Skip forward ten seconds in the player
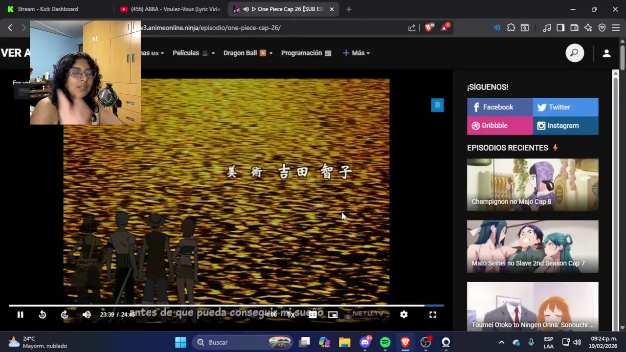Screen dimensions: 626x352 [x=65, y=315]
